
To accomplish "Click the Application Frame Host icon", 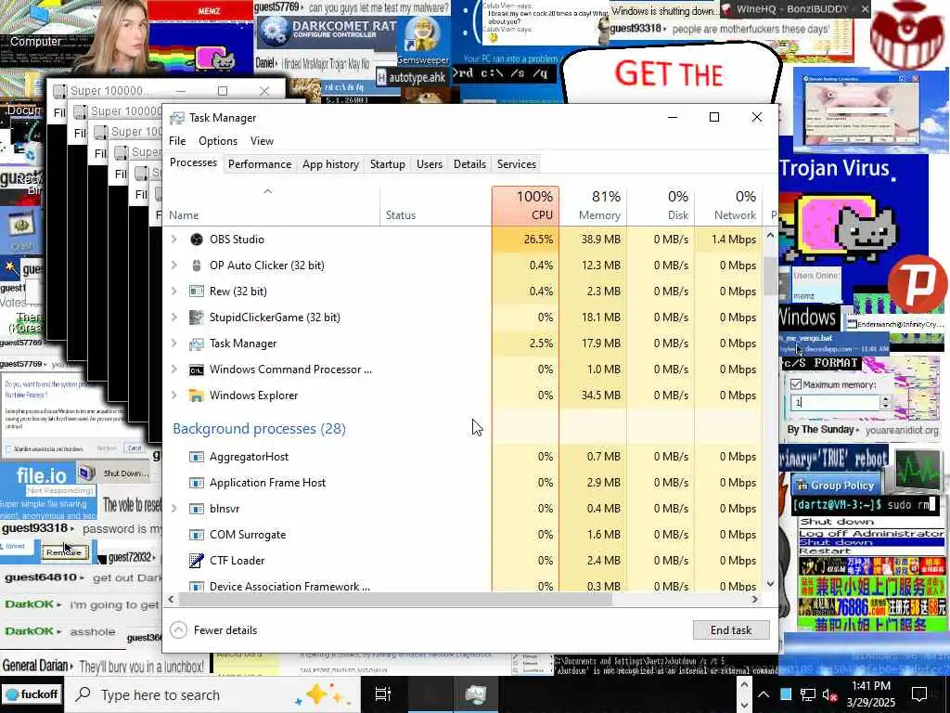I will tap(197, 483).
